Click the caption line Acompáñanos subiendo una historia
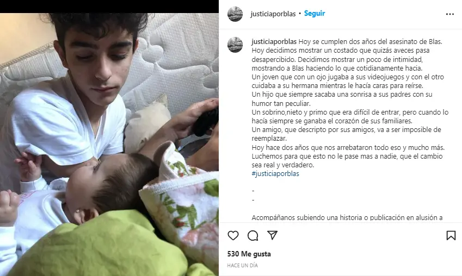462x276 pixels. pyautogui.click(x=347, y=218)
